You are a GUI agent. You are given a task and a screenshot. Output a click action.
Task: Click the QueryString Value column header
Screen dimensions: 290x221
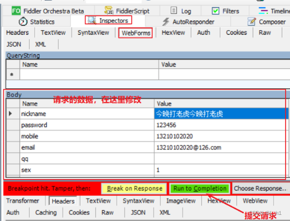(224, 64)
